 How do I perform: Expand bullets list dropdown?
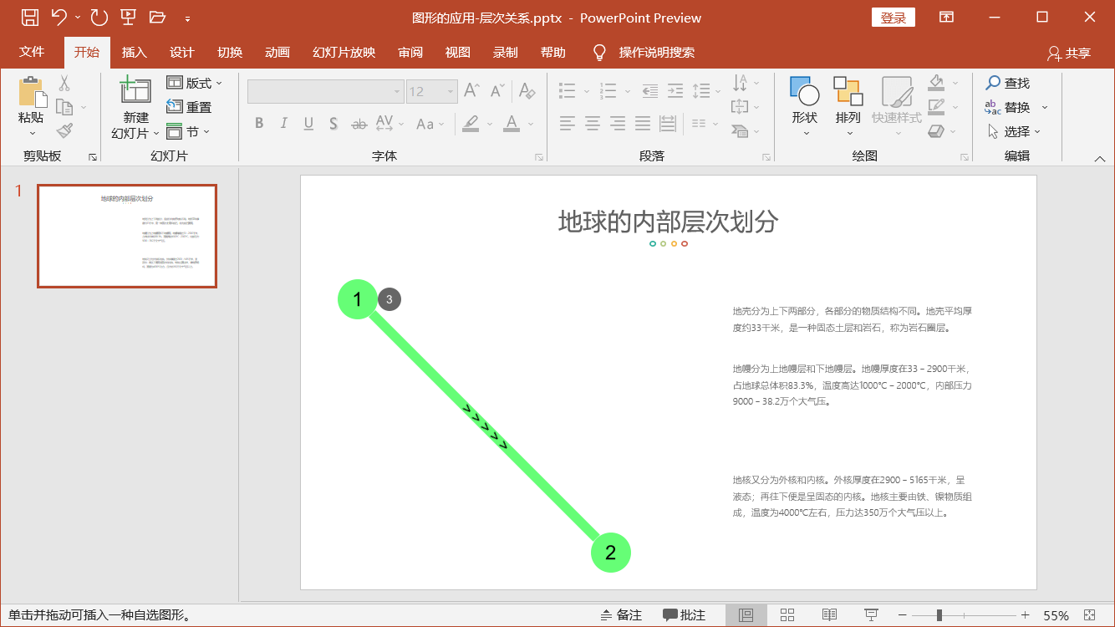[x=587, y=90]
